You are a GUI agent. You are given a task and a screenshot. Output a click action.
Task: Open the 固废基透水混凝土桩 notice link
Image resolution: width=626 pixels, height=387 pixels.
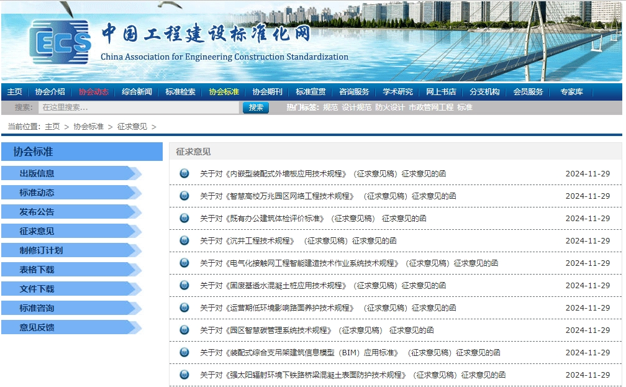point(322,286)
